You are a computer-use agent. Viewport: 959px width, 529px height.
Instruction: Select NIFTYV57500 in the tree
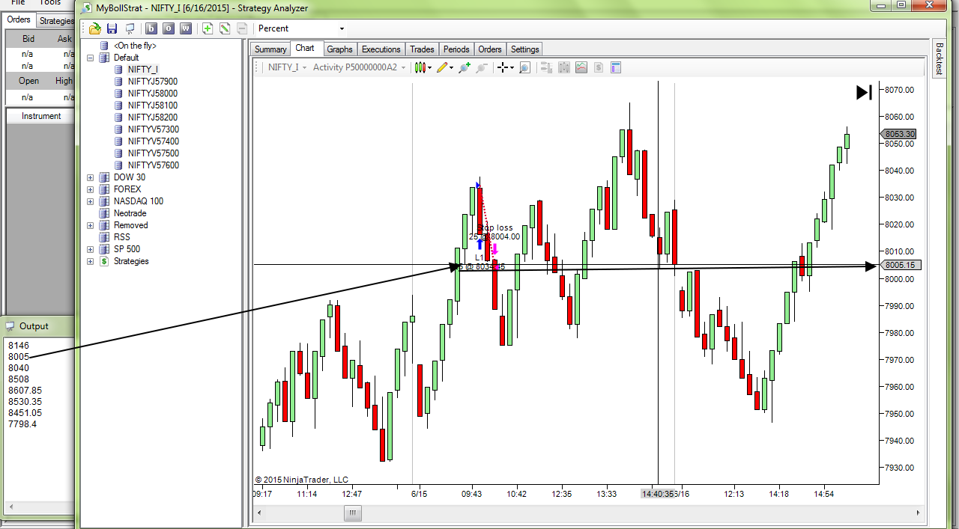pos(154,153)
